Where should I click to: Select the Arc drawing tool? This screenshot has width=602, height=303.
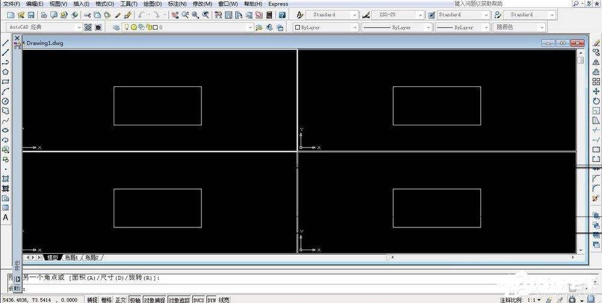click(5, 91)
